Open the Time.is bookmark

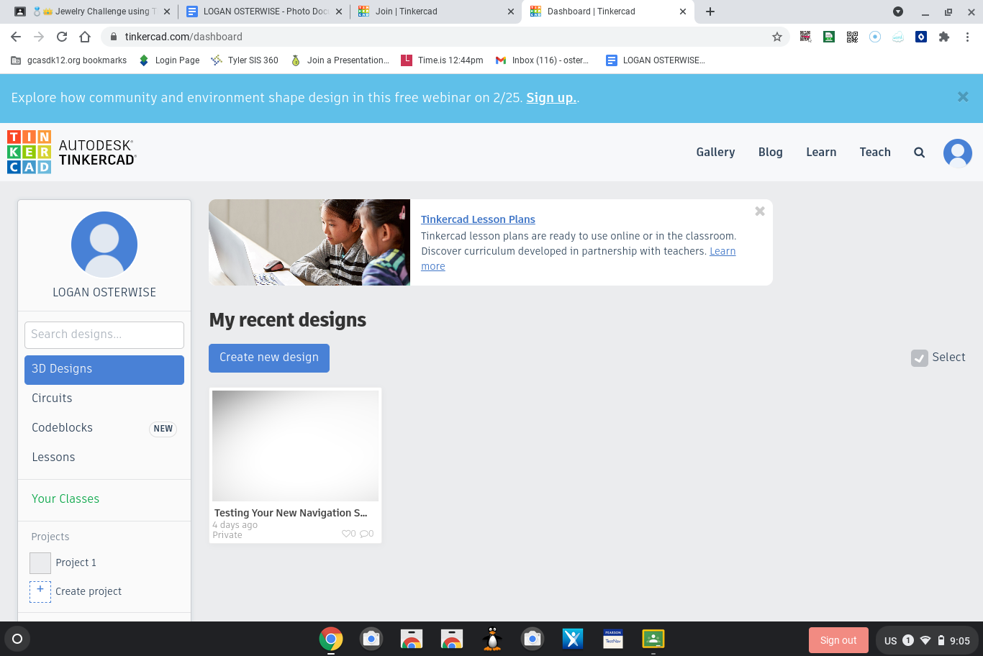click(442, 60)
